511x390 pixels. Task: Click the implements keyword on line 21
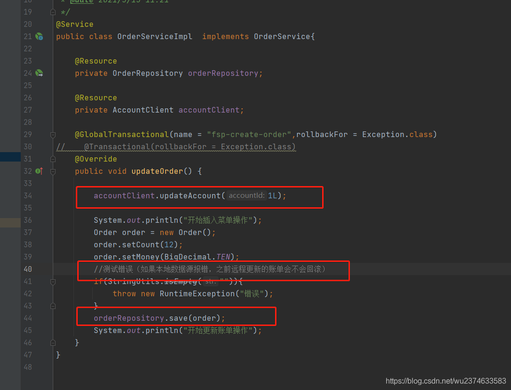(226, 36)
